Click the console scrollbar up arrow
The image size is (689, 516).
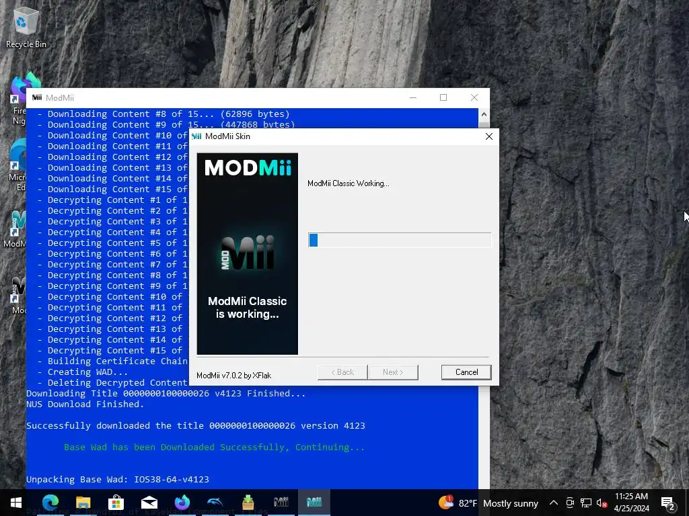point(484,114)
